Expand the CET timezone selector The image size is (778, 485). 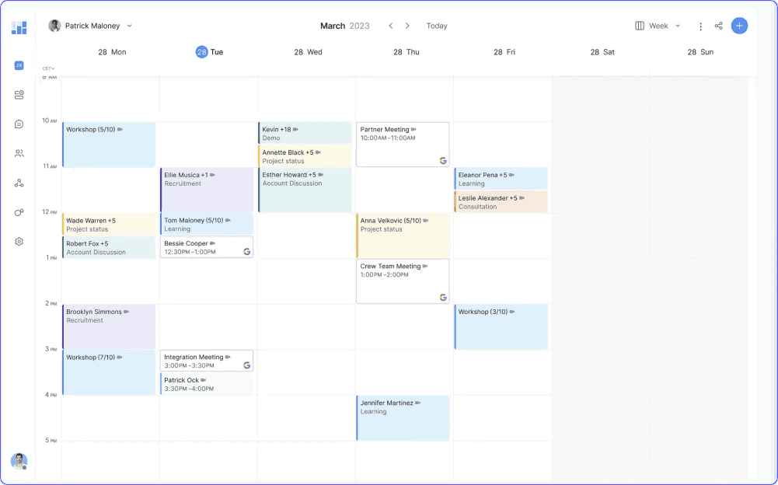[x=48, y=68]
